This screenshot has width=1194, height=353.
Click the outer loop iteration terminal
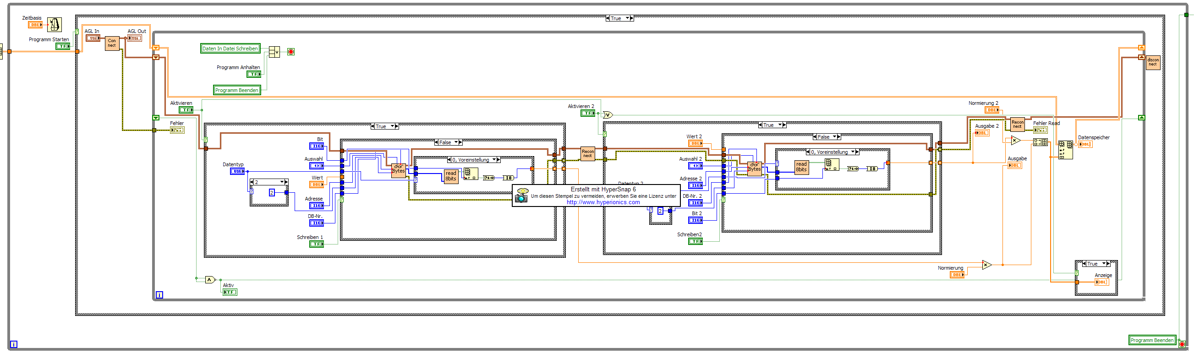click(x=14, y=344)
